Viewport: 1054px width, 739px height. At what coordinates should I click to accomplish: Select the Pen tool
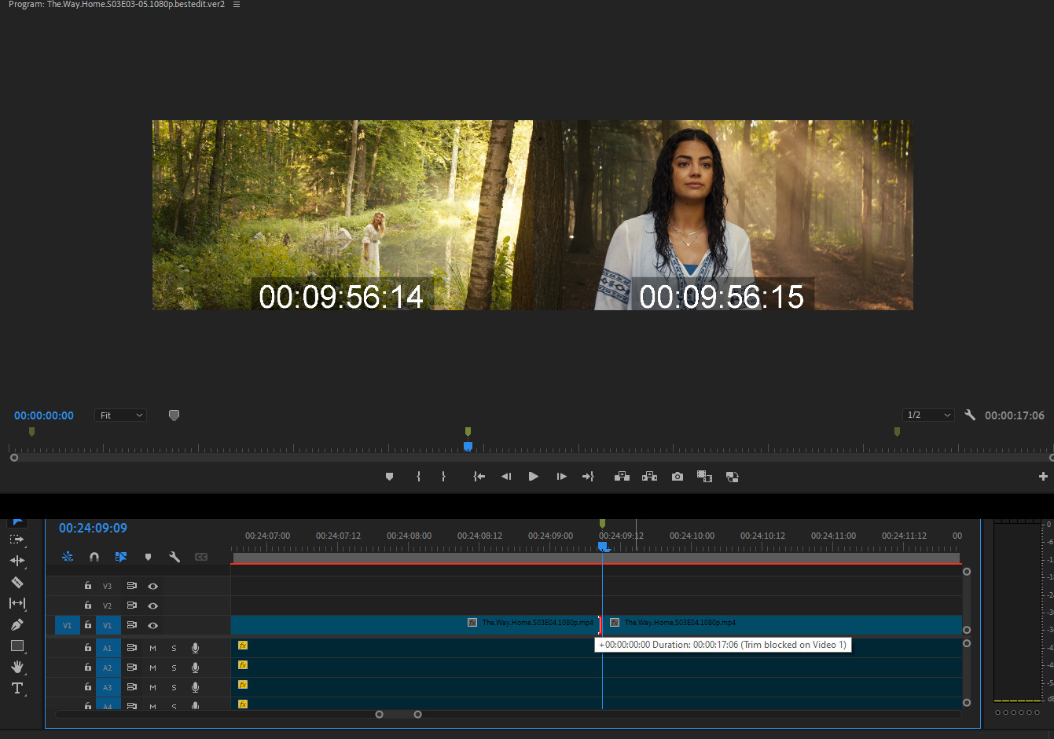click(17, 624)
